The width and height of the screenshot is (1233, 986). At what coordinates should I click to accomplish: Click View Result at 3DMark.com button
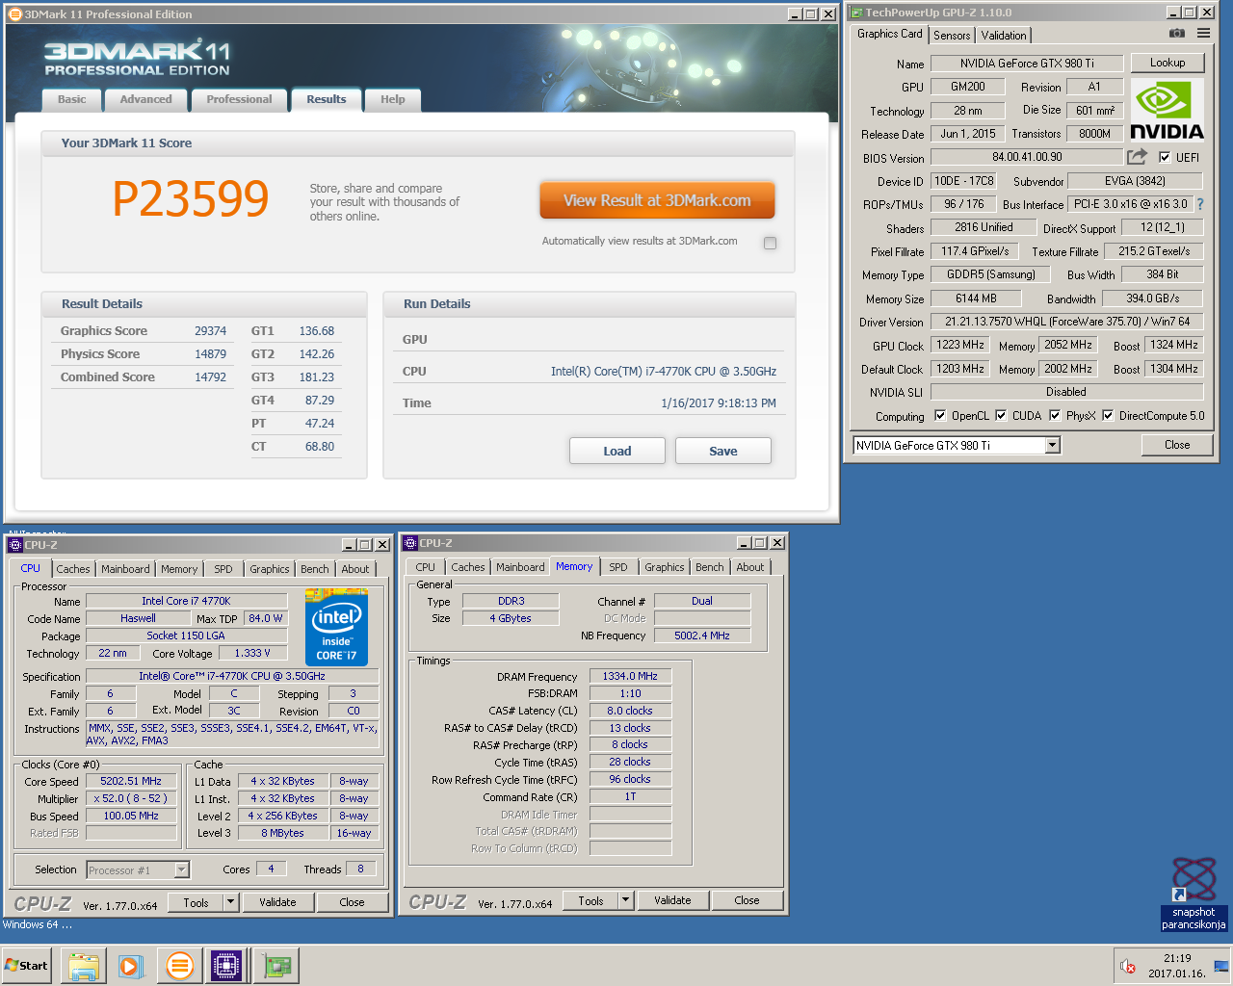657,200
